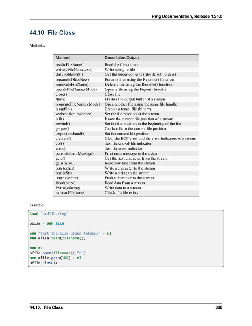Click the 'fread(nsize)' method cell
This screenshot has height=326, width=252.
66,183
